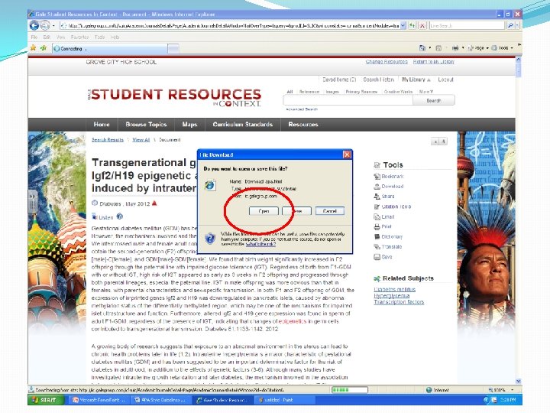
Task: Click the Feeds icon in command bar
Action: [438, 47]
